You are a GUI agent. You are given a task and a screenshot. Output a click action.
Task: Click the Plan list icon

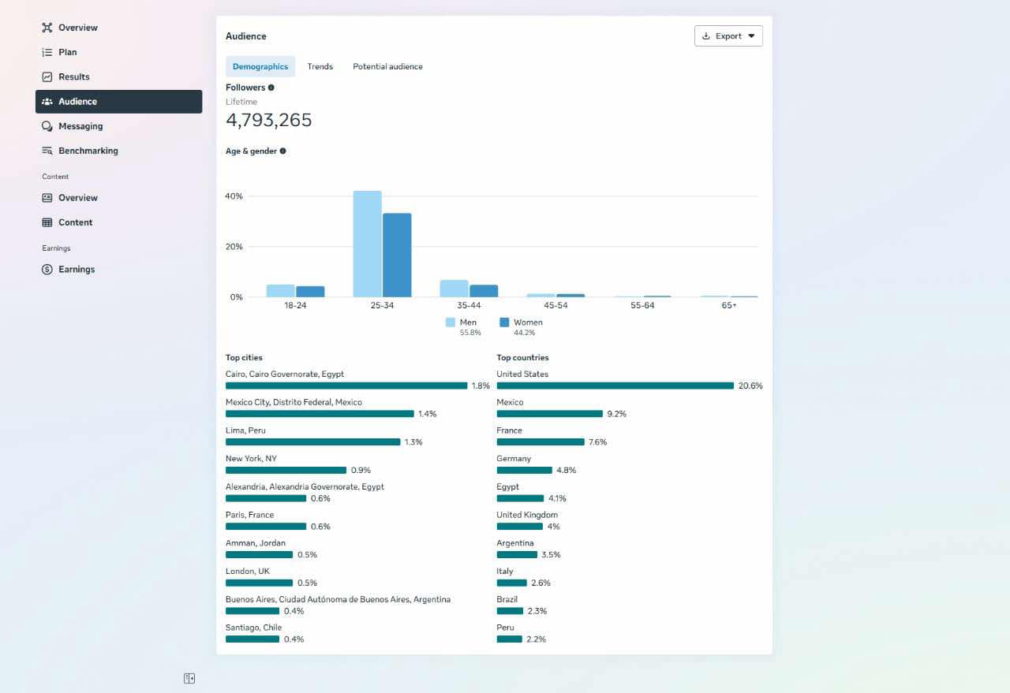(47, 52)
